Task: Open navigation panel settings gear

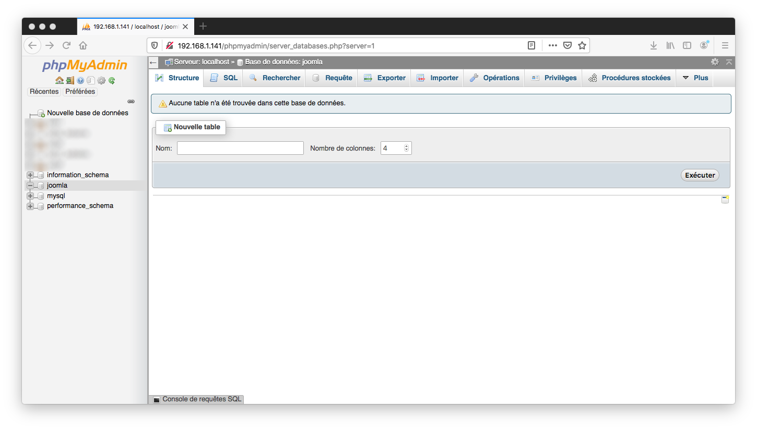Action: (101, 80)
